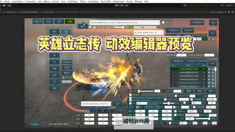Viewport: 235px width, 132px height.
Task: Click the '->' arrow button near Transform tabs
Action: coord(121,110)
